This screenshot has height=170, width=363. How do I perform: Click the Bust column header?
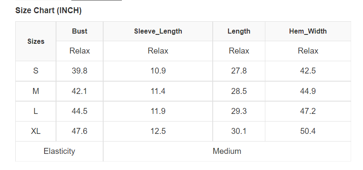click(80, 31)
